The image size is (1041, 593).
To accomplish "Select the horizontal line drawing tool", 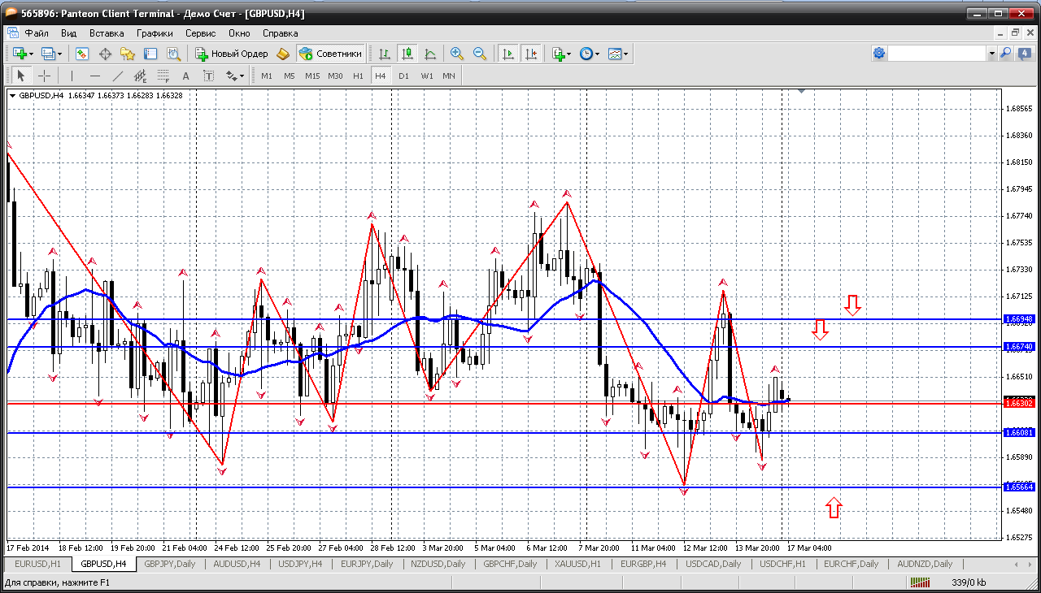I will click(x=95, y=76).
